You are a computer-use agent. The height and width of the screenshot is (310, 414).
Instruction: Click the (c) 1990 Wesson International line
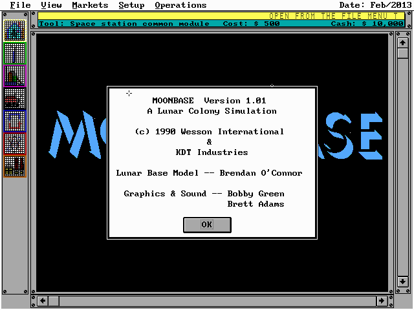[210, 132]
